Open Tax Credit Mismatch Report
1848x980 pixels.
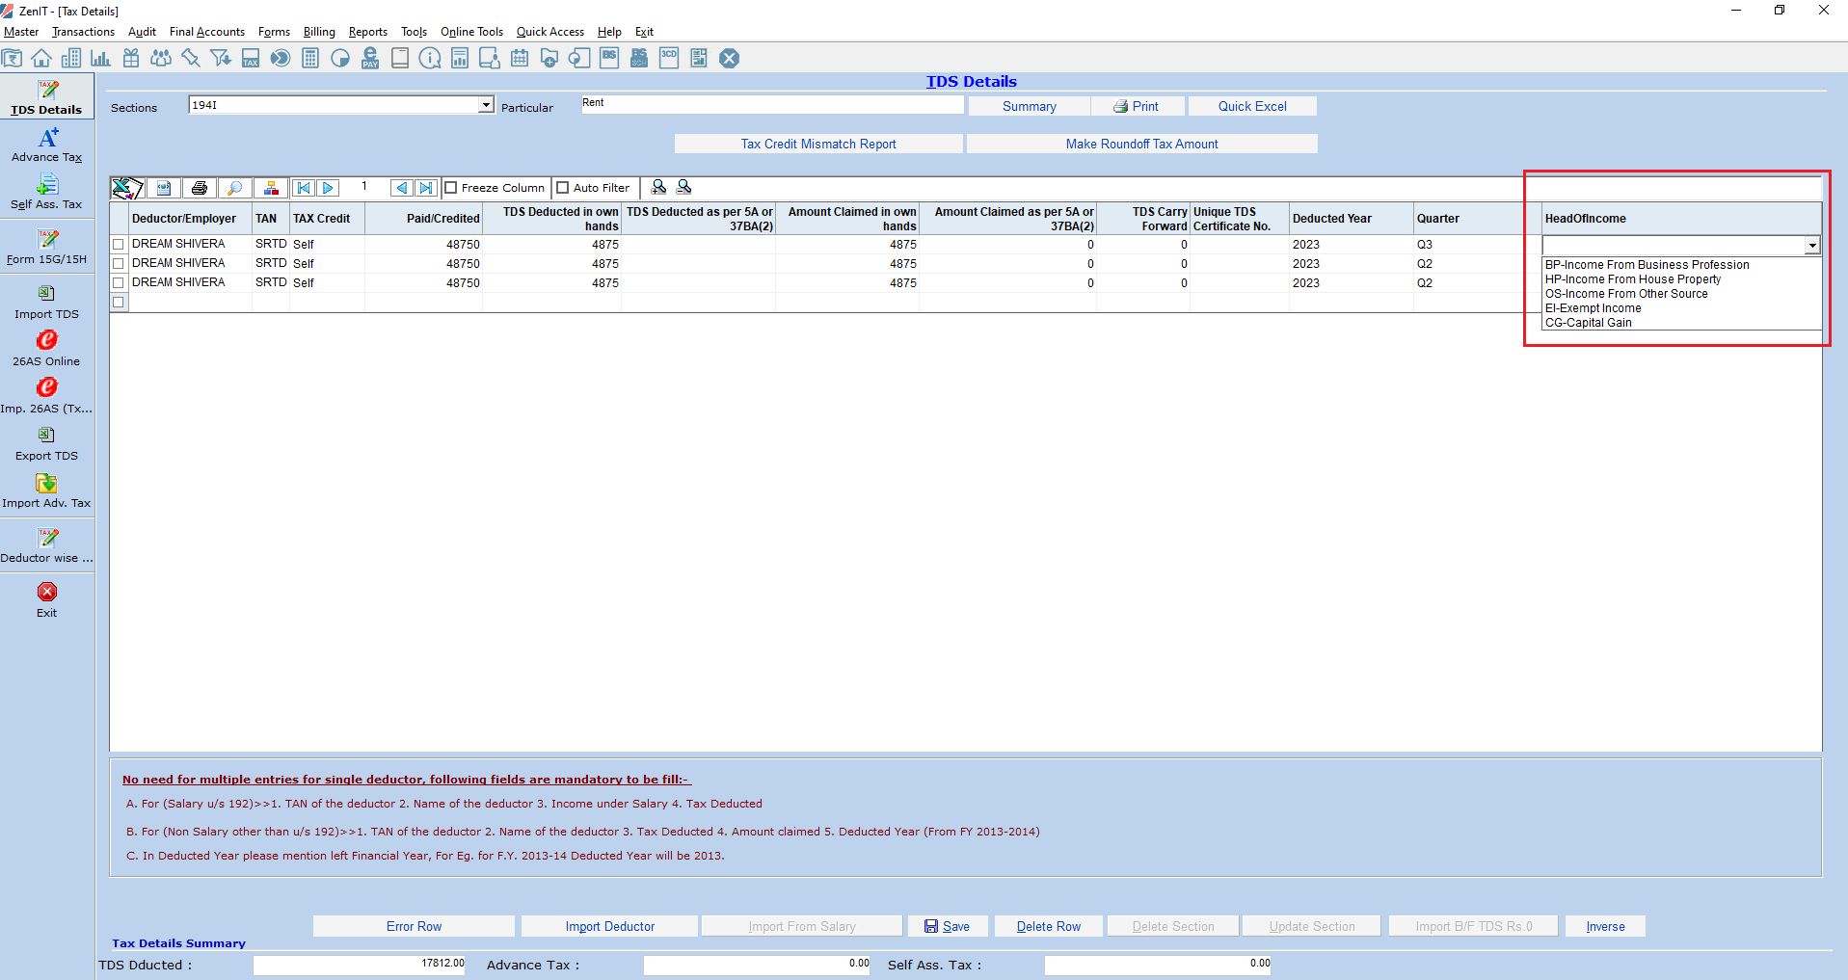point(818,144)
